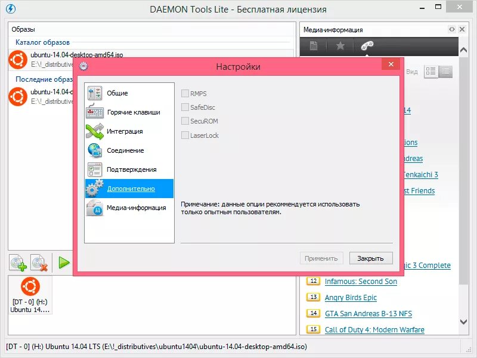Switch to detailed list view in Вид

(430, 72)
